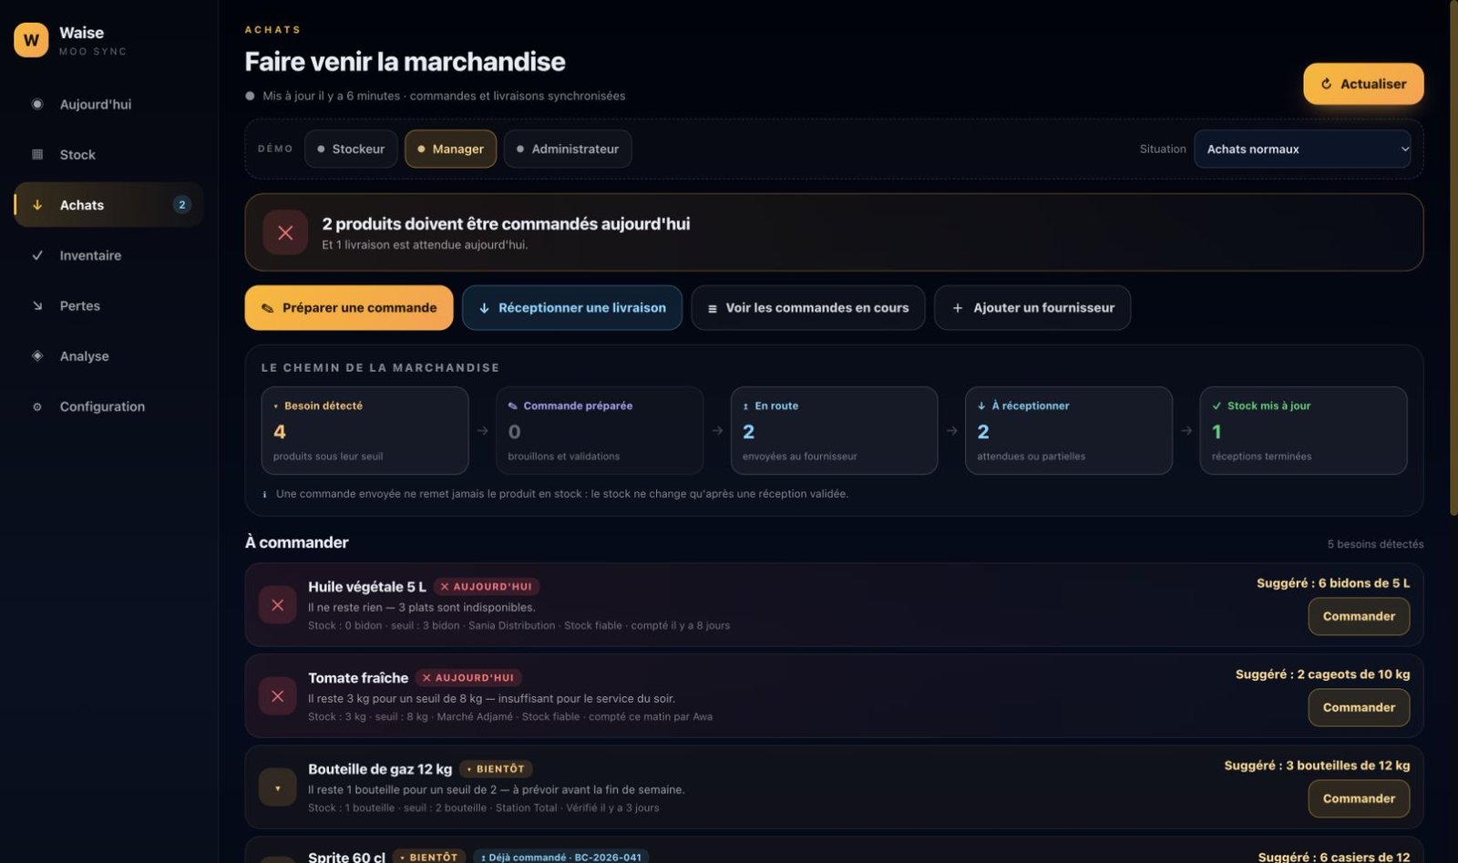Click 'Suggéré : 6 bidons de 5 L' text
This screenshot has height=863, width=1458.
(x=1333, y=583)
